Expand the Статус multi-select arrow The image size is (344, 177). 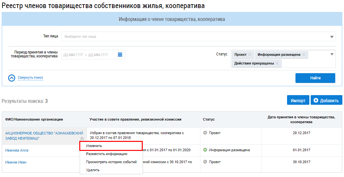[x=332, y=54]
